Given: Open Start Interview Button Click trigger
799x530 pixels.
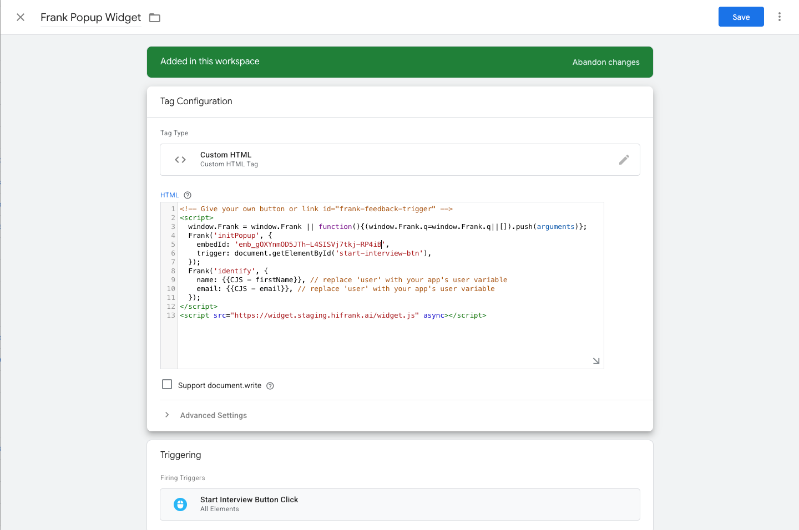Looking at the screenshot, I should tap(399, 504).
